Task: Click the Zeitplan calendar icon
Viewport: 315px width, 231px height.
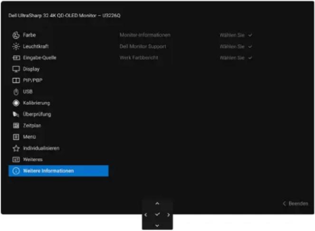Action: point(16,126)
